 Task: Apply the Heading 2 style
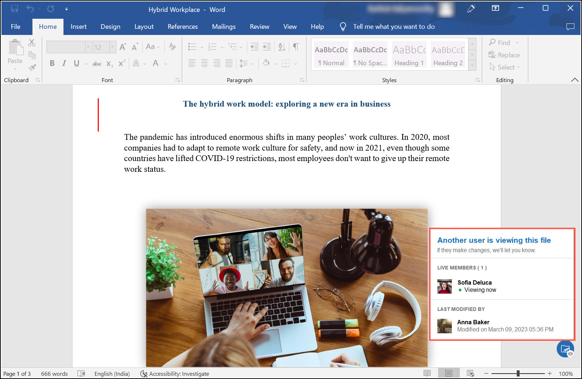coord(448,54)
